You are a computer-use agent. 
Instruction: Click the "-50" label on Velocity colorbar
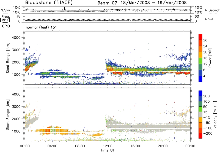coord(207,123)
